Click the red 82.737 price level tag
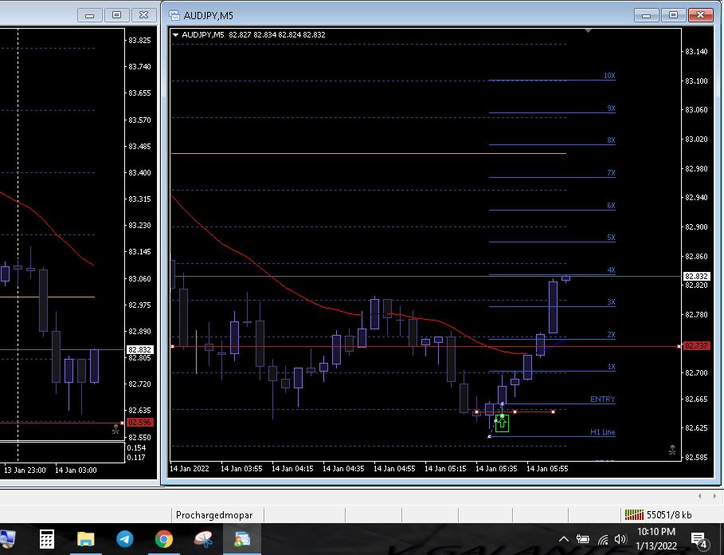The image size is (724, 555). 691,346
